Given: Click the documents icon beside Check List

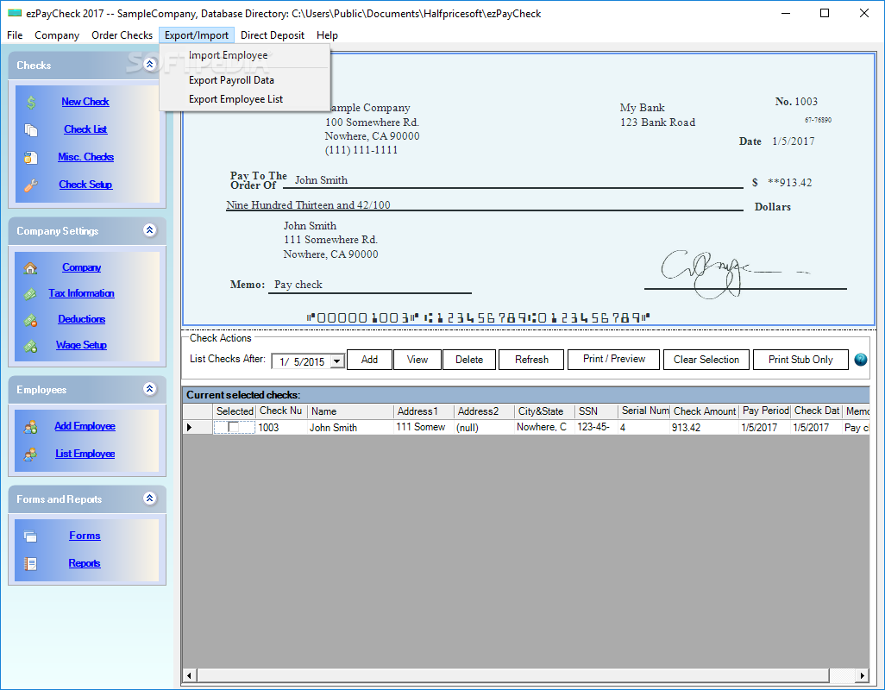Looking at the screenshot, I should [x=31, y=129].
